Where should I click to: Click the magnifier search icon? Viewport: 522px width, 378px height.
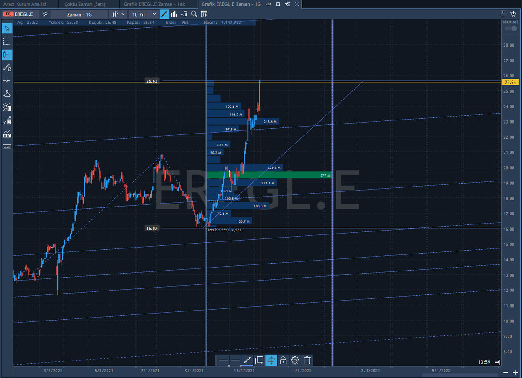(x=194, y=14)
